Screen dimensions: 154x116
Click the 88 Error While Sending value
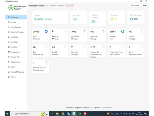click(34, 47)
